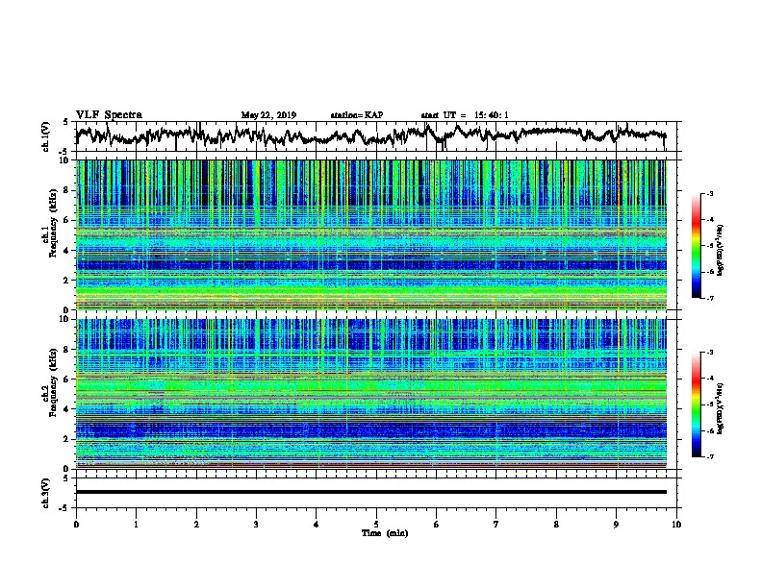Click the "VLF Spectra" plot title
The width and height of the screenshot is (762, 588).
(109, 115)
